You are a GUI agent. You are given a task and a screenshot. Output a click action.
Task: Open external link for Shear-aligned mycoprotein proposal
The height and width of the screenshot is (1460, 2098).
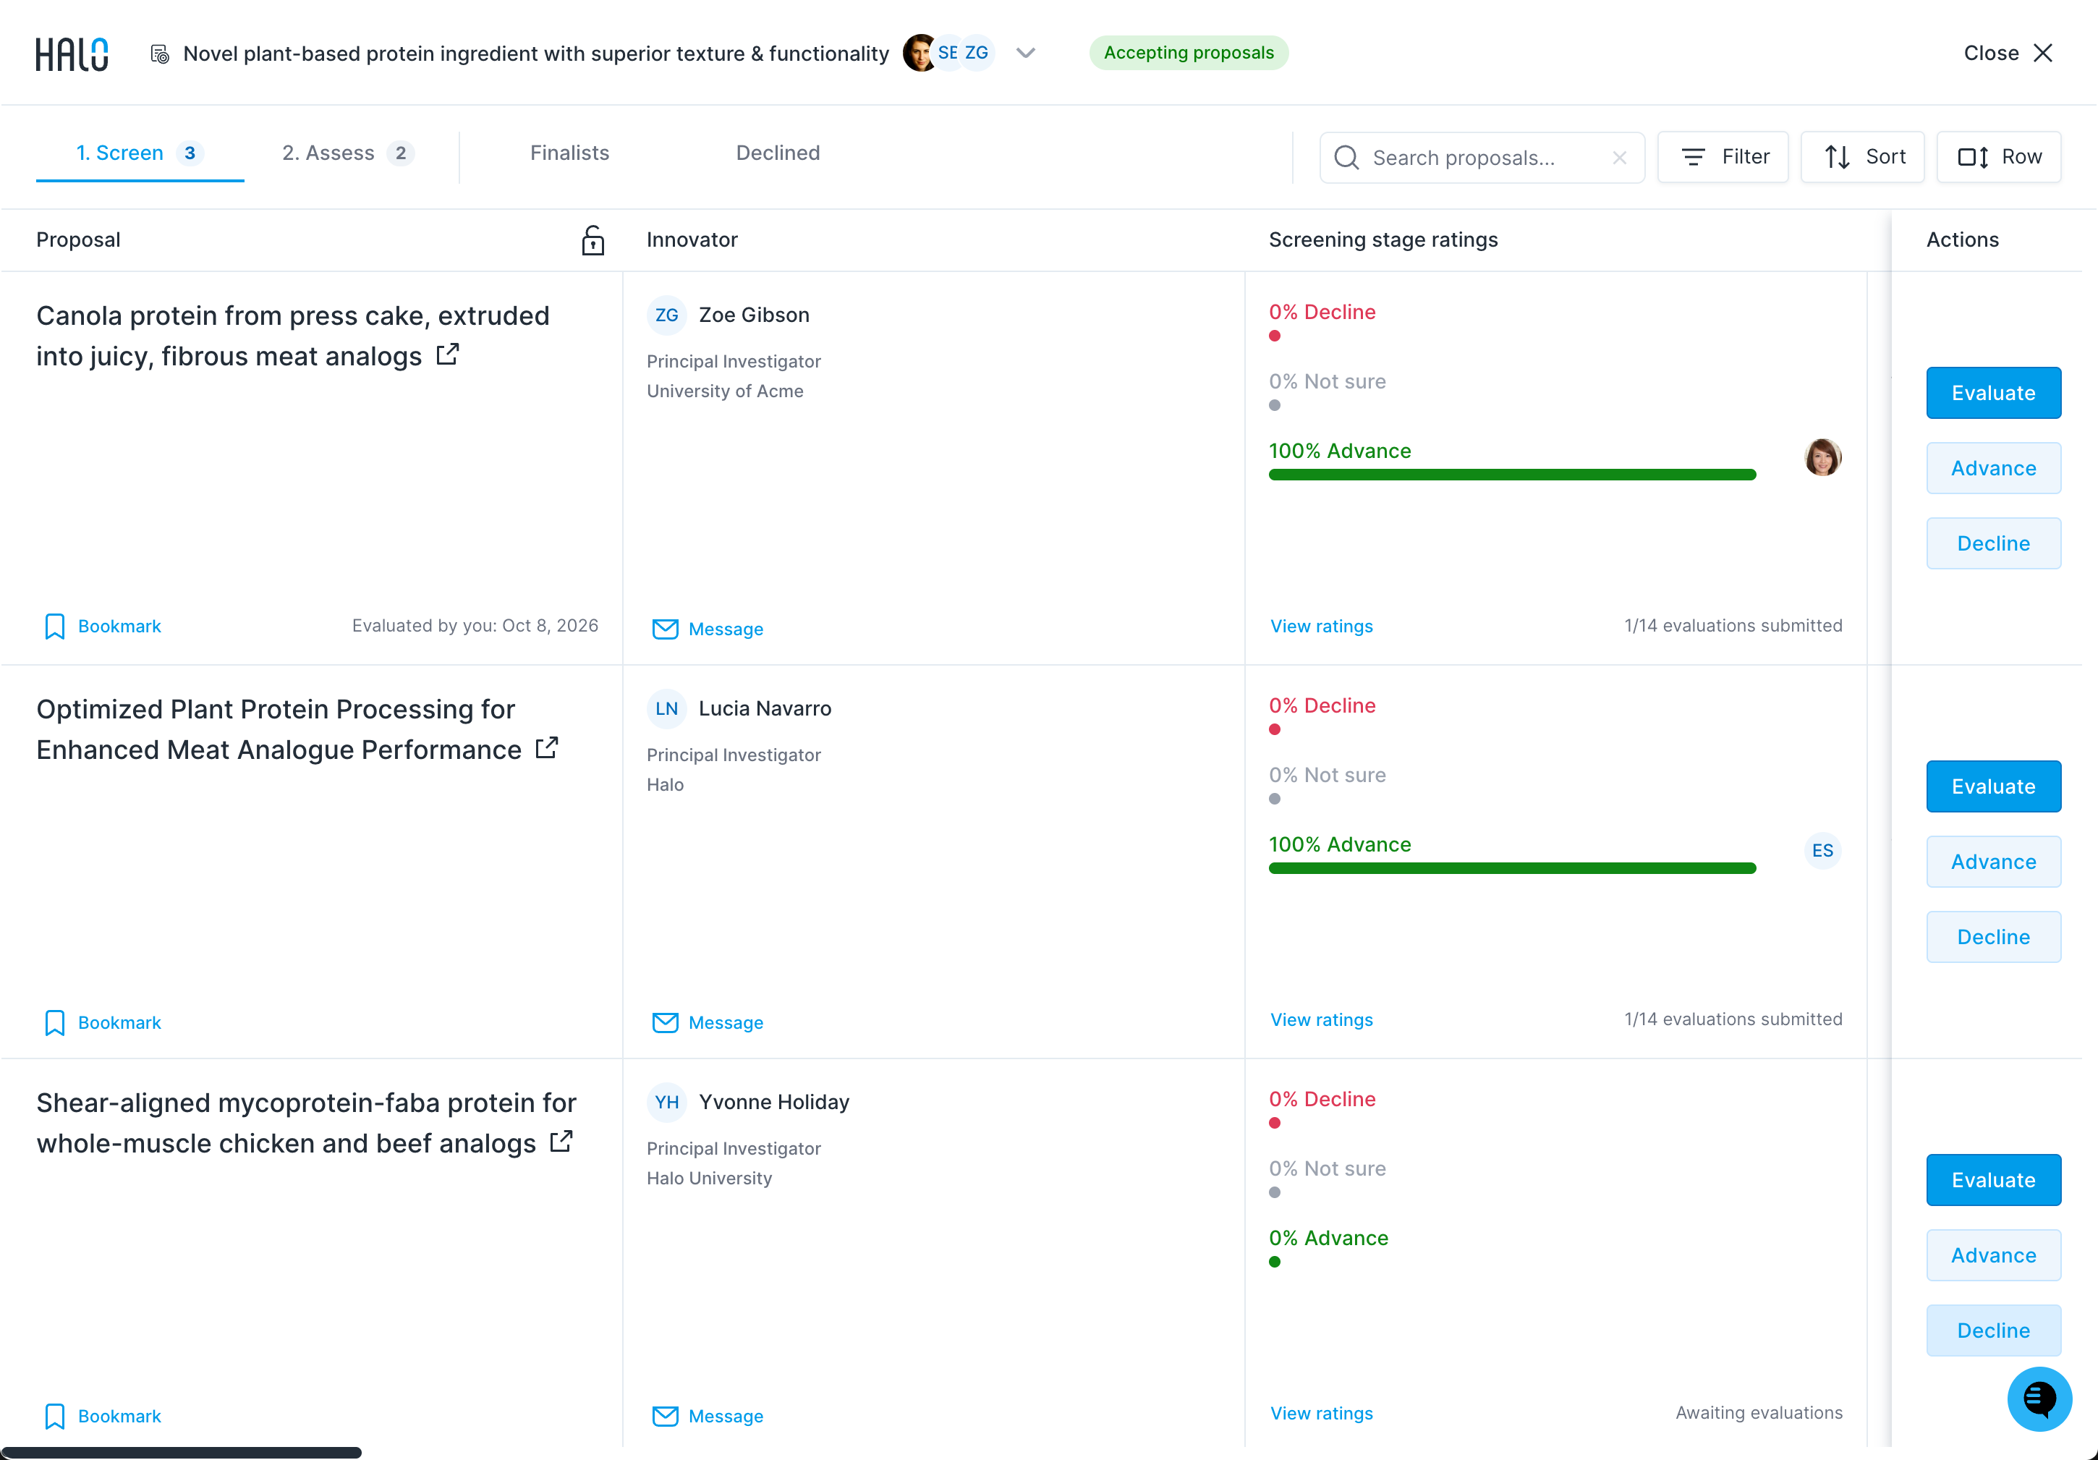[561, 1142]
